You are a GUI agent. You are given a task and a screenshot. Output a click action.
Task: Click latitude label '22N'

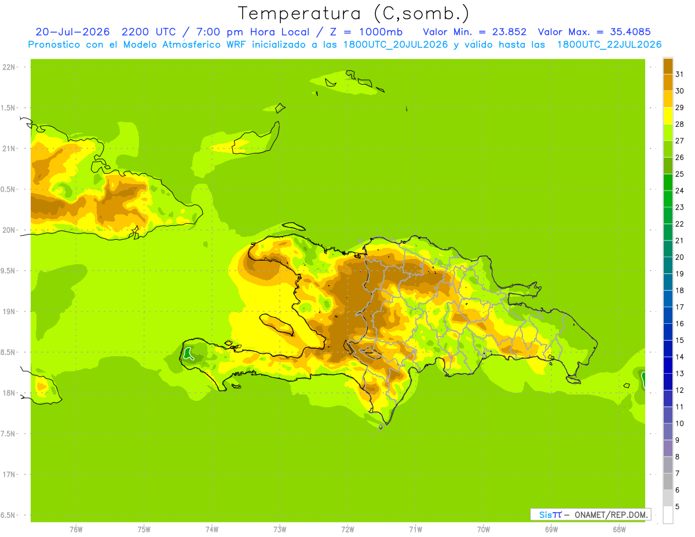(x=9, y=67)
